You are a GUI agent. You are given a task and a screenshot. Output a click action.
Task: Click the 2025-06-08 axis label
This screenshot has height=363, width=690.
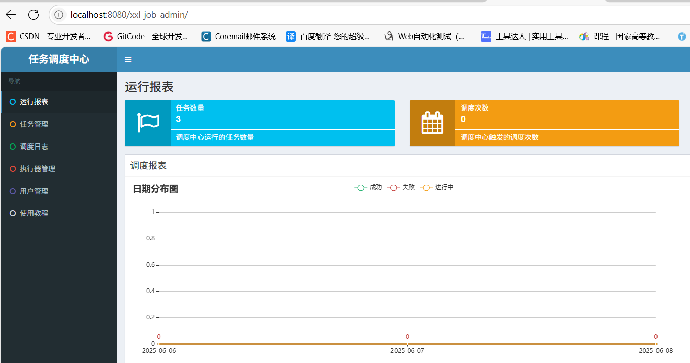pyautogui.click(x=655, y=350)
